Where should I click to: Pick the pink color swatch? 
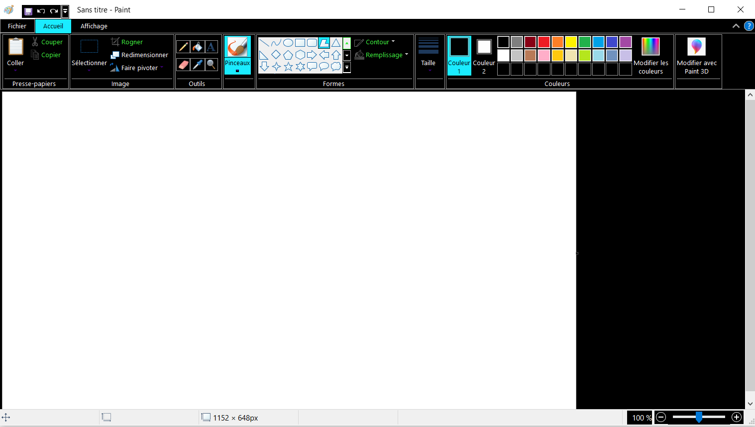(x=544, y=55)
